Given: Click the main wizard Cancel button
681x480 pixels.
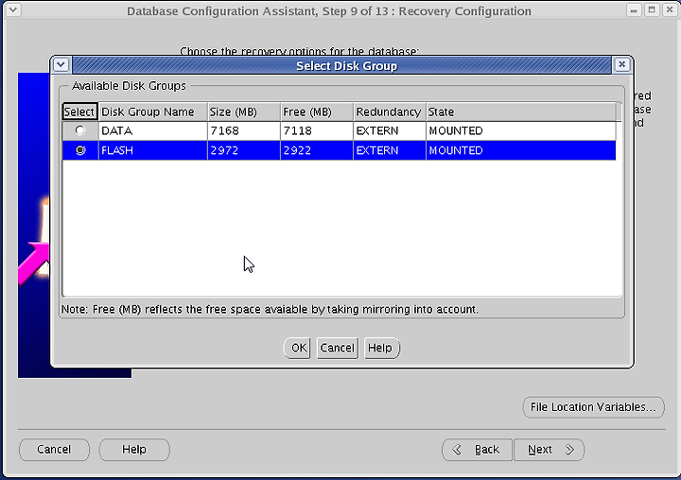Looking at the screenshot, I should pos(54,449).
